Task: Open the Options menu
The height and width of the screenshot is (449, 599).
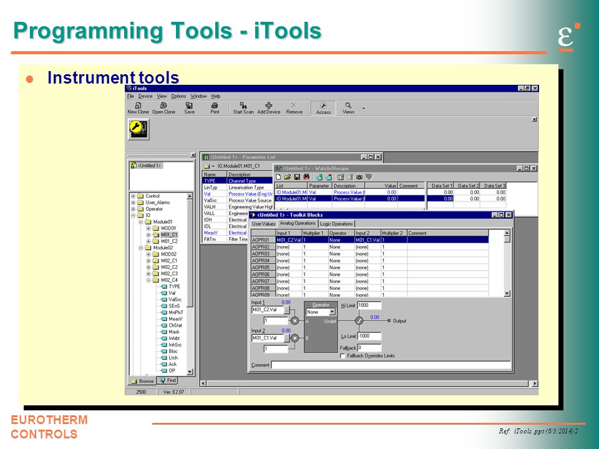Action: [x=178, y=96]
